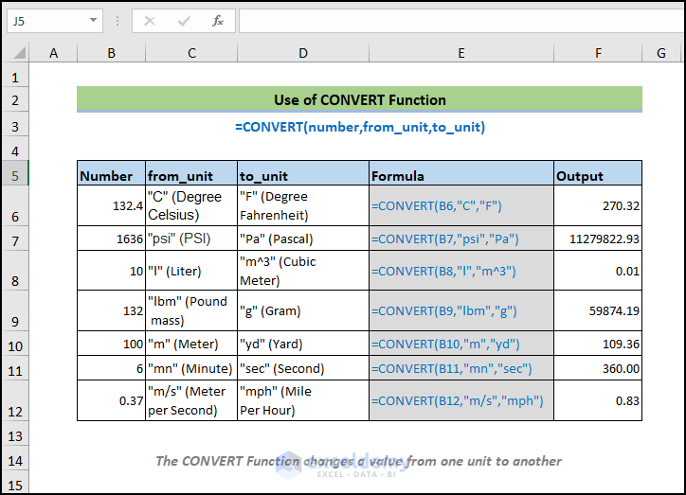Click the formula bar resize dots handle
The width and height of the screenshot is (686, 495).
click(117, 21)
